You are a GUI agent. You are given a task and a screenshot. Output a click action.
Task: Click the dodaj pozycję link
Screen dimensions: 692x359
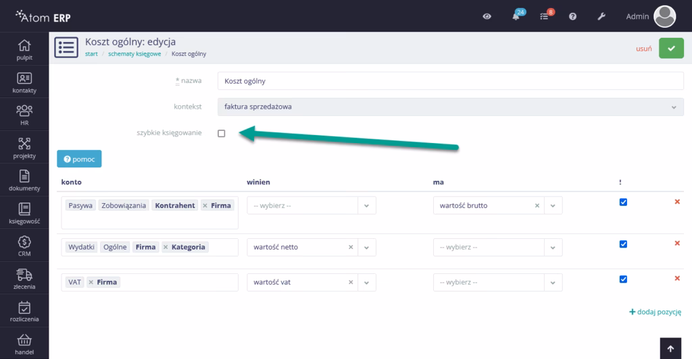[x=655, y=312]
